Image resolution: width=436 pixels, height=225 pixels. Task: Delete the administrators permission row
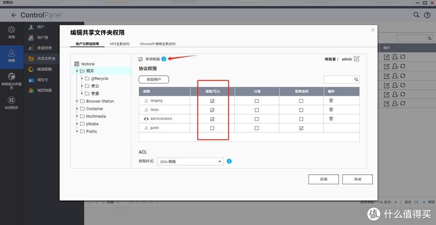[331, 119]
